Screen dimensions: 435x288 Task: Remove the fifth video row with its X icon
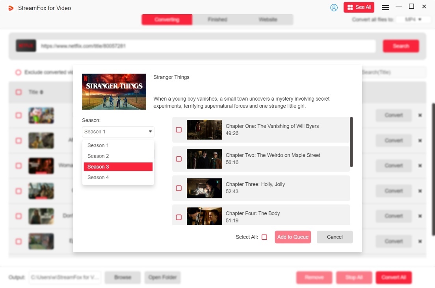[x=420, y=216]
